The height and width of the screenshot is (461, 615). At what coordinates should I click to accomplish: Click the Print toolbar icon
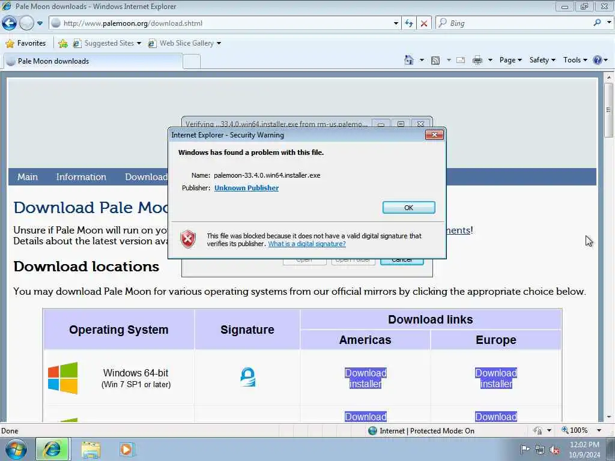[x=477, y=61]
